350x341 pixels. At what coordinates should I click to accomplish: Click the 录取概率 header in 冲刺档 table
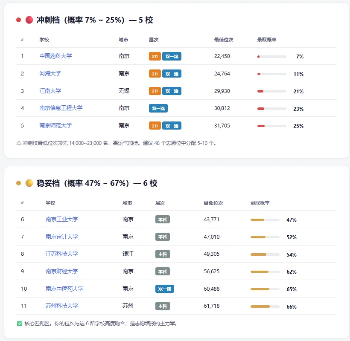click(x=267, y=40)
